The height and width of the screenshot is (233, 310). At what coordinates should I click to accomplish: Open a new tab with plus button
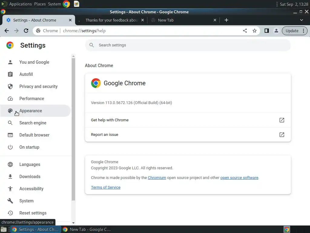click(x=226, y=20)
